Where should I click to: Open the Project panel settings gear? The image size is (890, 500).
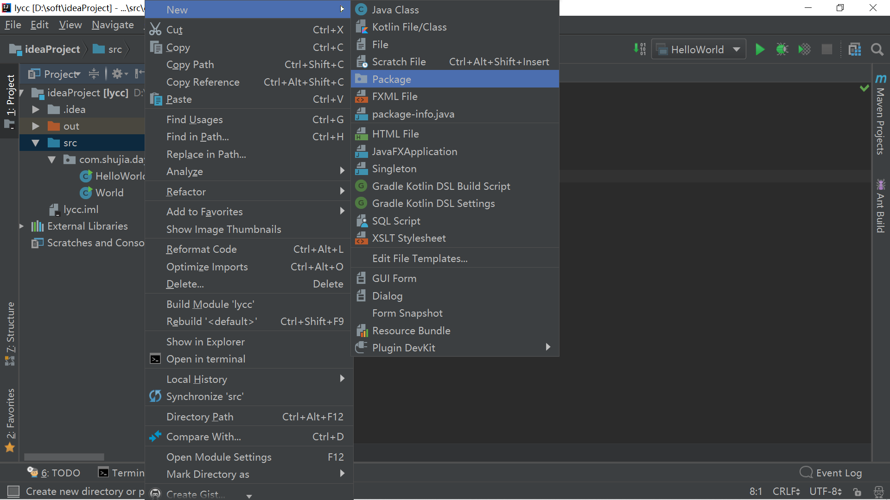point(117,74)
